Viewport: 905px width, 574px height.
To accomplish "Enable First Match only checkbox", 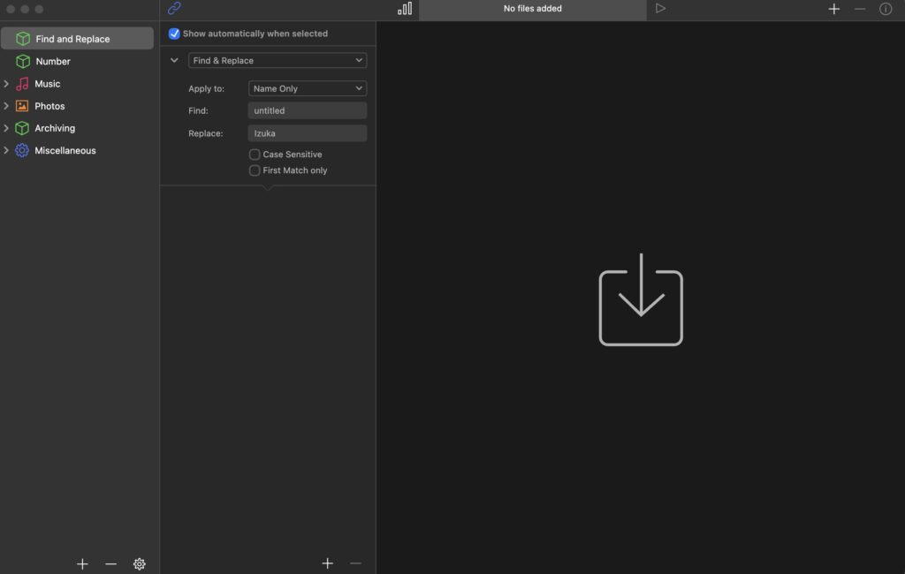I will pos(255,170).
